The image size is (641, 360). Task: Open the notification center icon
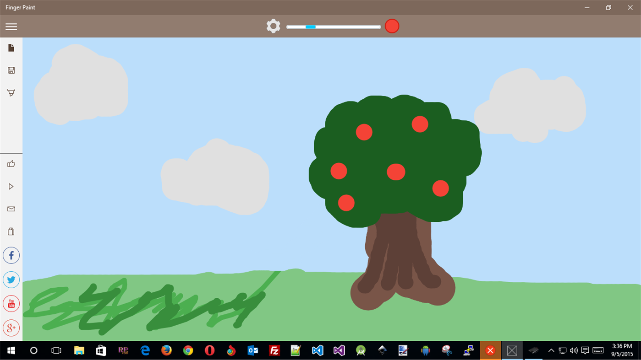click(x=585, y=350)
